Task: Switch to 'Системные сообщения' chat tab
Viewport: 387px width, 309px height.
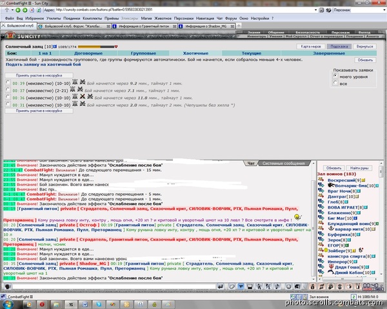Action: (284, 164)
